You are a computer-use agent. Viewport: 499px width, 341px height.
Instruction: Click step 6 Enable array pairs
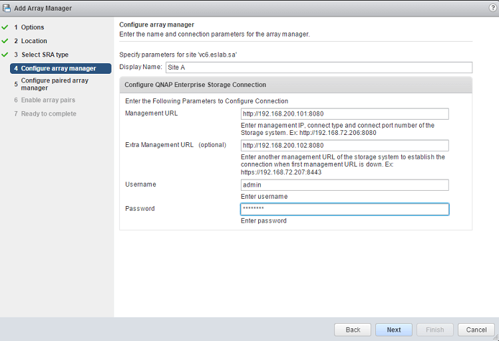click(x=48, y=100)
